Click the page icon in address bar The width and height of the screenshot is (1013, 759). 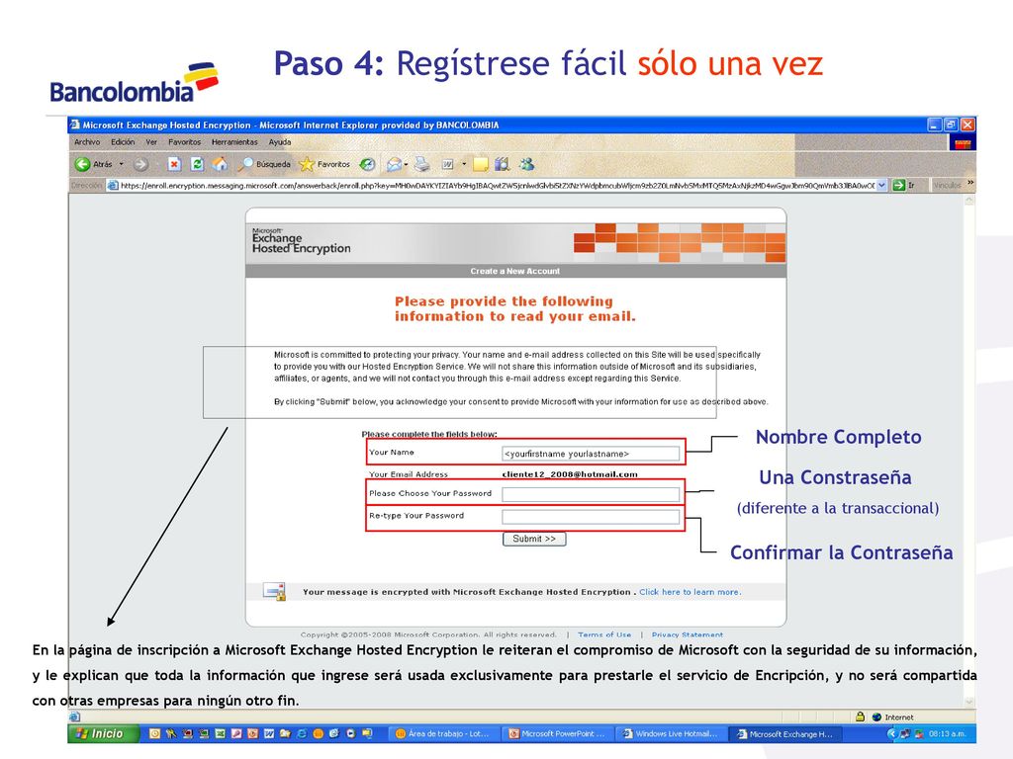(x=113, y=185)
